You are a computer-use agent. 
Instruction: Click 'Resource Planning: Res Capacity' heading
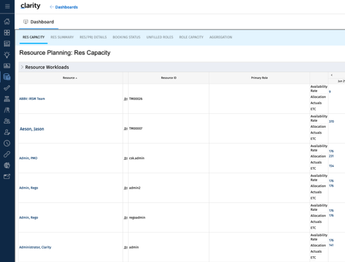[65, 53]
